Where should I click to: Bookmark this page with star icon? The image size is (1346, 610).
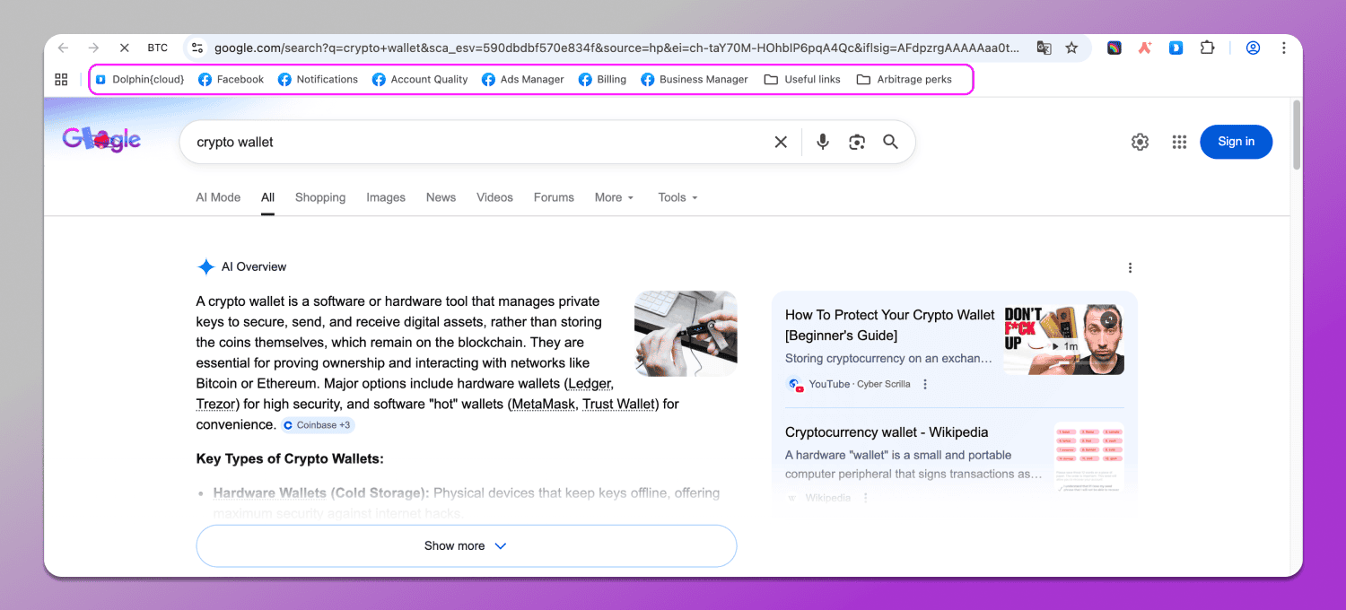[1071, 48]
